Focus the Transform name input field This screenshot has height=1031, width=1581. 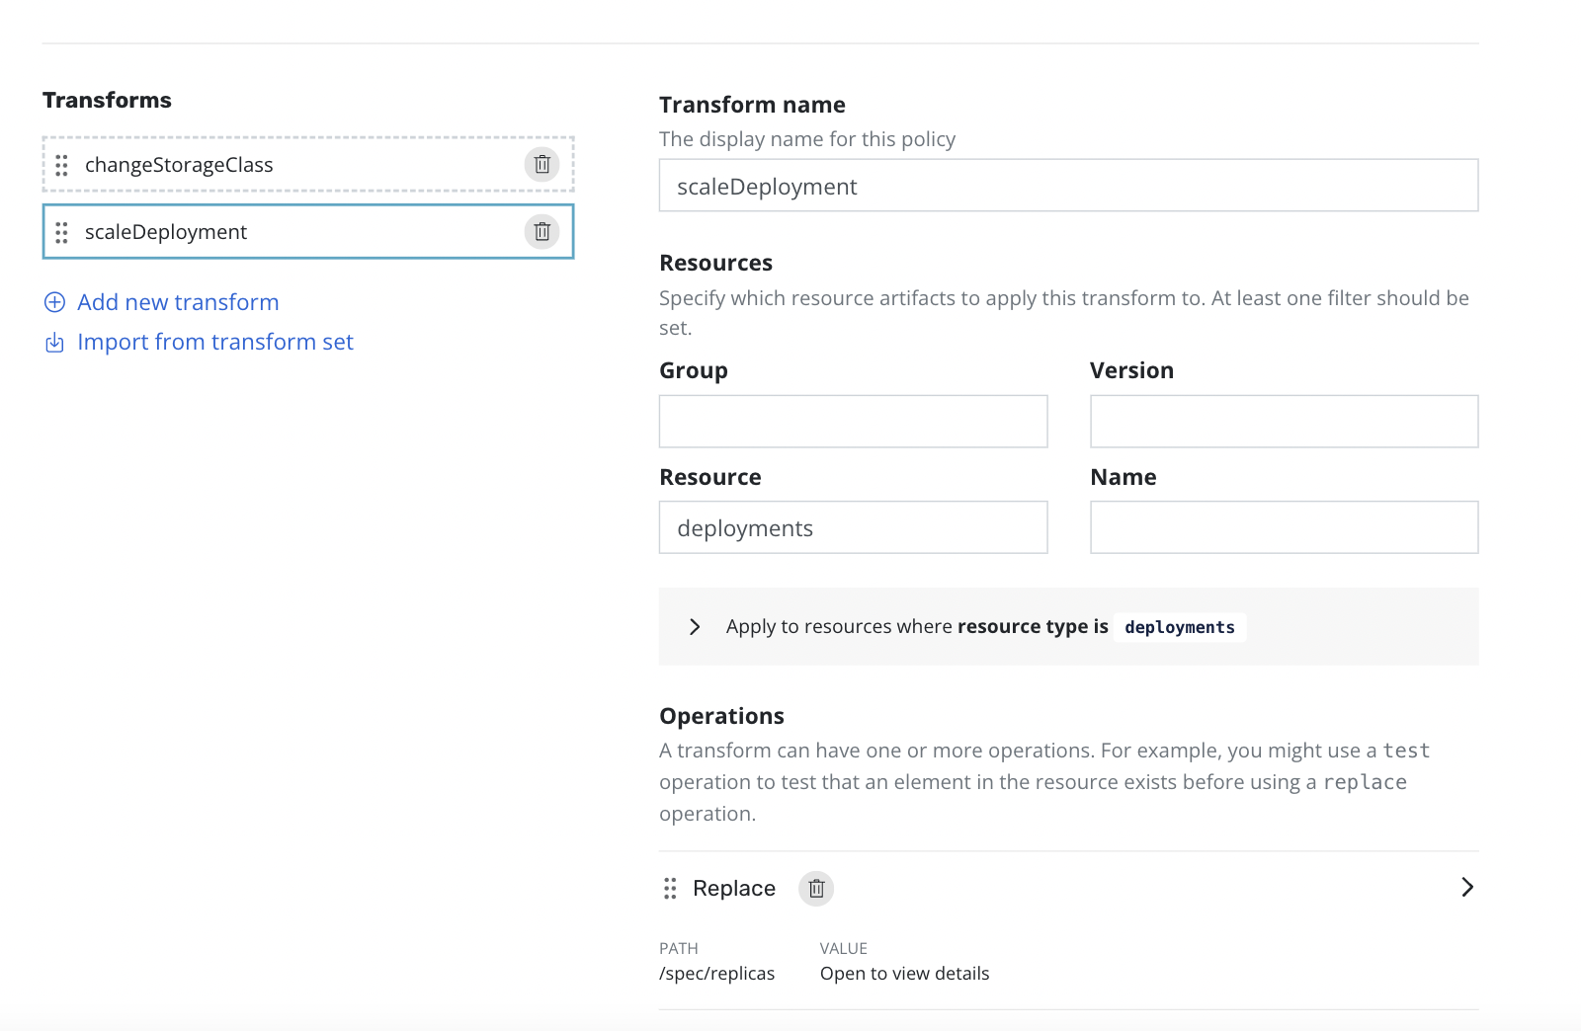(x=1067, y=186)
